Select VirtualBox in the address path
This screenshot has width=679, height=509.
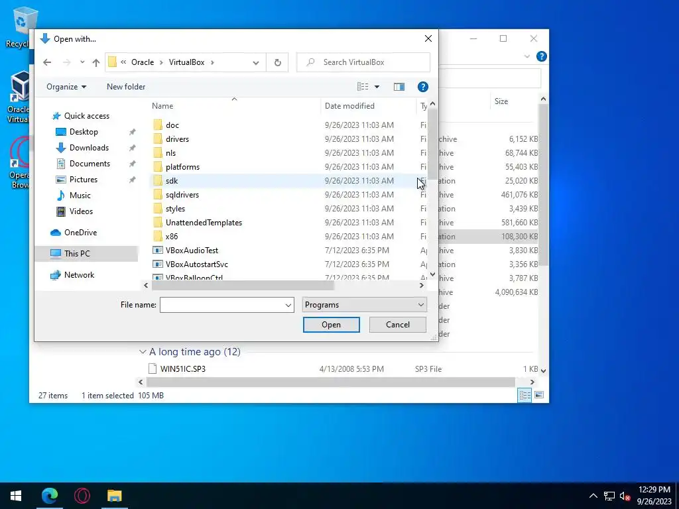click(x=186, y=62)
